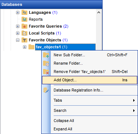The width and height of the screenshot is (138, 134).
Task: Expand the Local Scripts node
Action: click(x=18, y=33)
